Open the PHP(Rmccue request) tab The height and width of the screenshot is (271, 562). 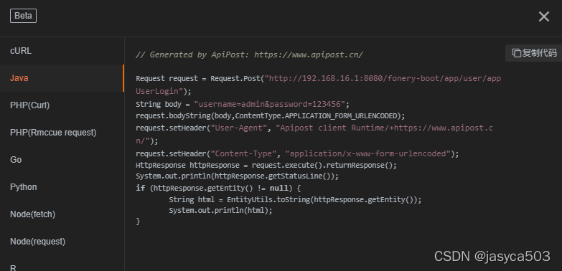click(x=62, y=133)
